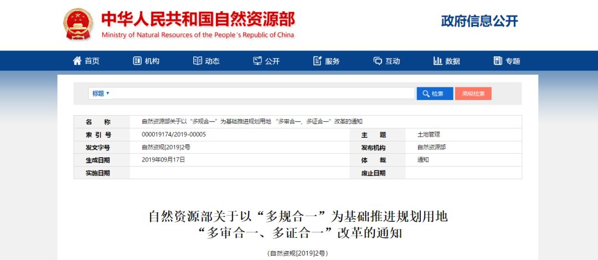Click the chat bubble icon beside 互动
The image size is (598, 260).
click(378, 61)
